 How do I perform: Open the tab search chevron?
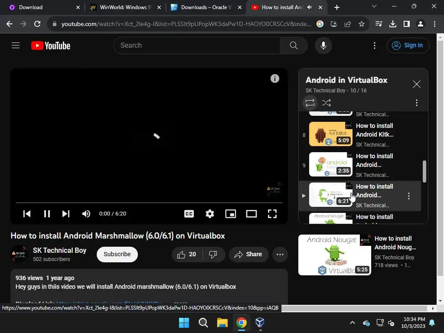(x=374, y=6)
